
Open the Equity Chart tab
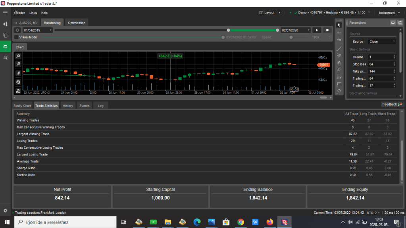tap(22, 105)
